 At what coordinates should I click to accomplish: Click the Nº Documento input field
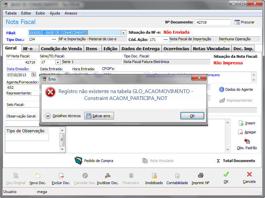pos(213,22)
